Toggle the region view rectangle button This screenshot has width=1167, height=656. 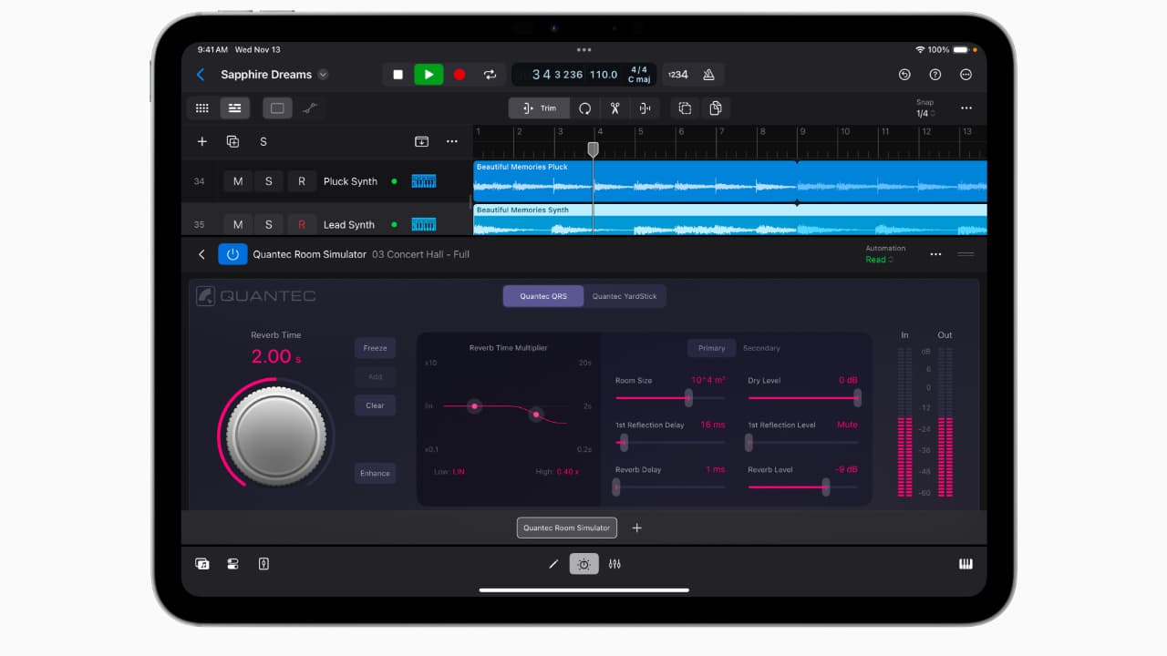(277, 108)
